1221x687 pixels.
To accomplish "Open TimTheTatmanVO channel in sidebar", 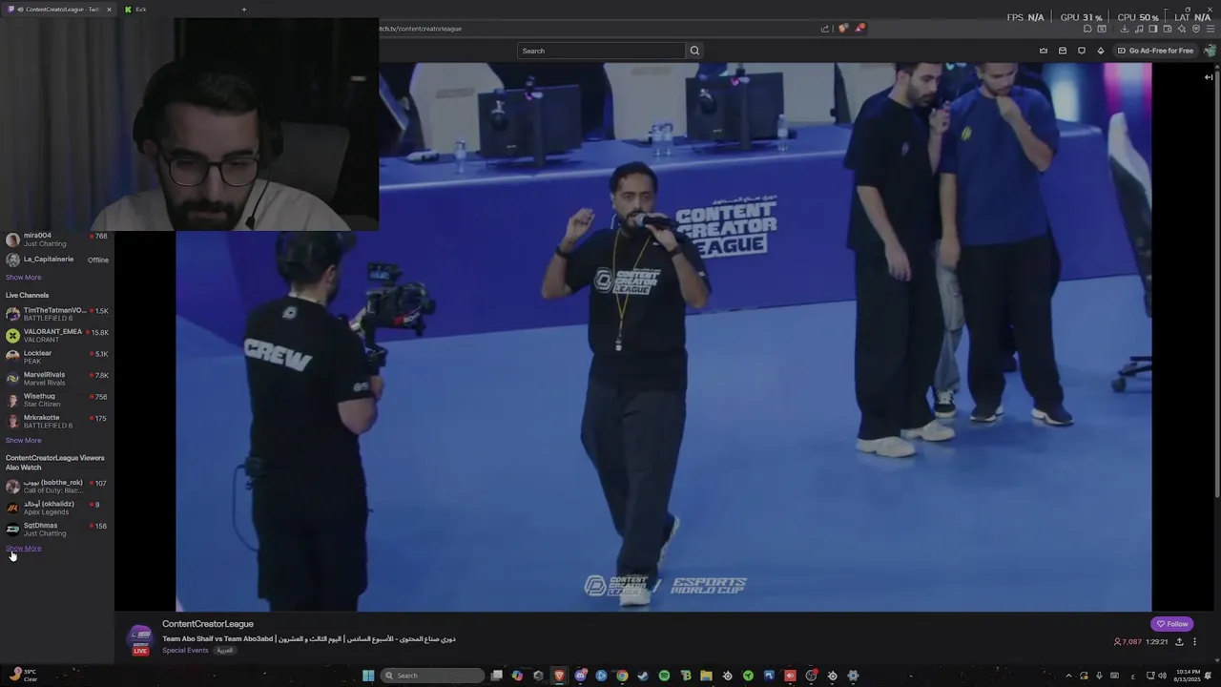I will (57, 314).
